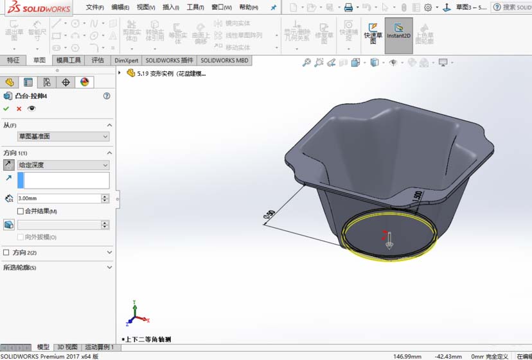The image size is (532, 360).
Task: Click the 0.50 dimension in the viewport
Action: [x=269, y=214]
